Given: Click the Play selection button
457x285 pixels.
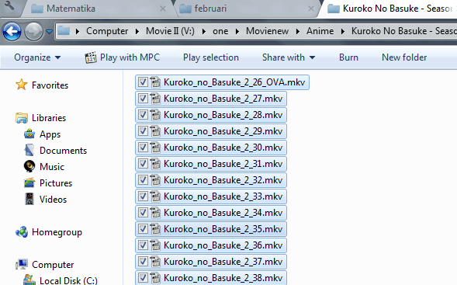Looking at the screenshot, I should 211,57.
